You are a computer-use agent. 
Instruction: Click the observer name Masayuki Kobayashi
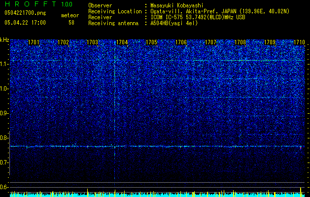click(177, 5)
